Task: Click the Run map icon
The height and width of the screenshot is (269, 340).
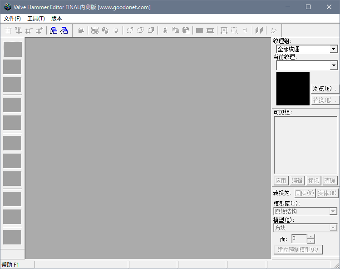Action: [273, 30]
